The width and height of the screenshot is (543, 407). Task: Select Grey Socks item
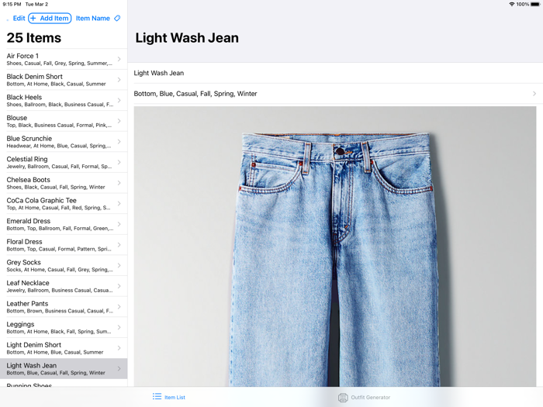click(64, 265)
